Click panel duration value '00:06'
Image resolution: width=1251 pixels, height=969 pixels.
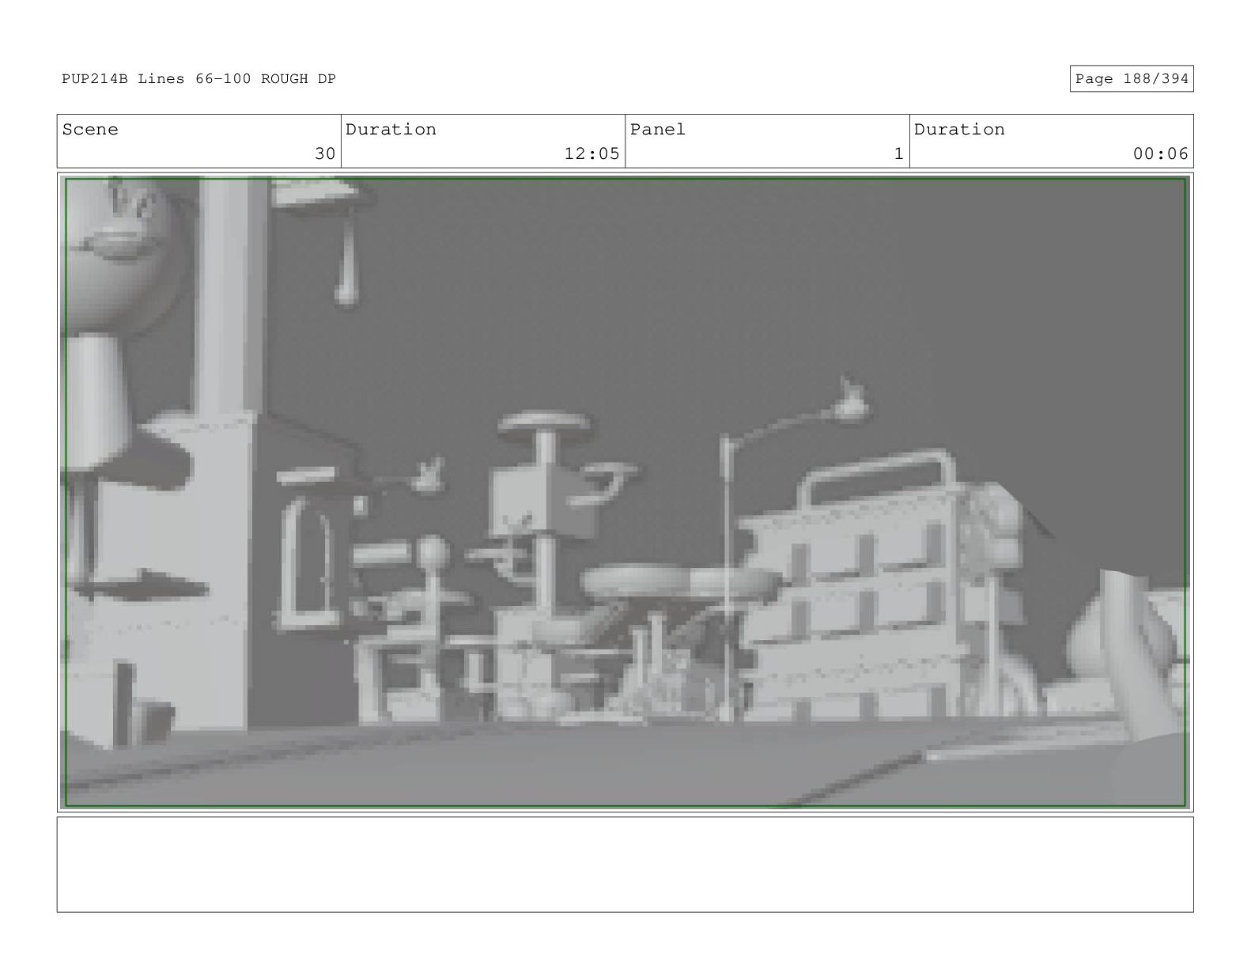pos(1160,154)
